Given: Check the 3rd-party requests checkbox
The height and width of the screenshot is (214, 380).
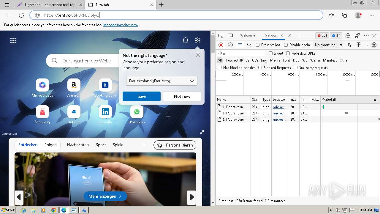Looking at the screenshot, I should pos(296,68).
